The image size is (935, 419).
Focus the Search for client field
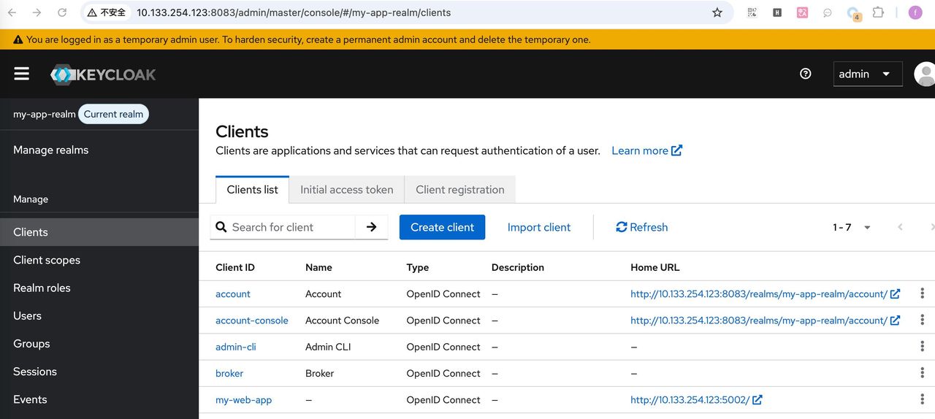click(290, 227)
